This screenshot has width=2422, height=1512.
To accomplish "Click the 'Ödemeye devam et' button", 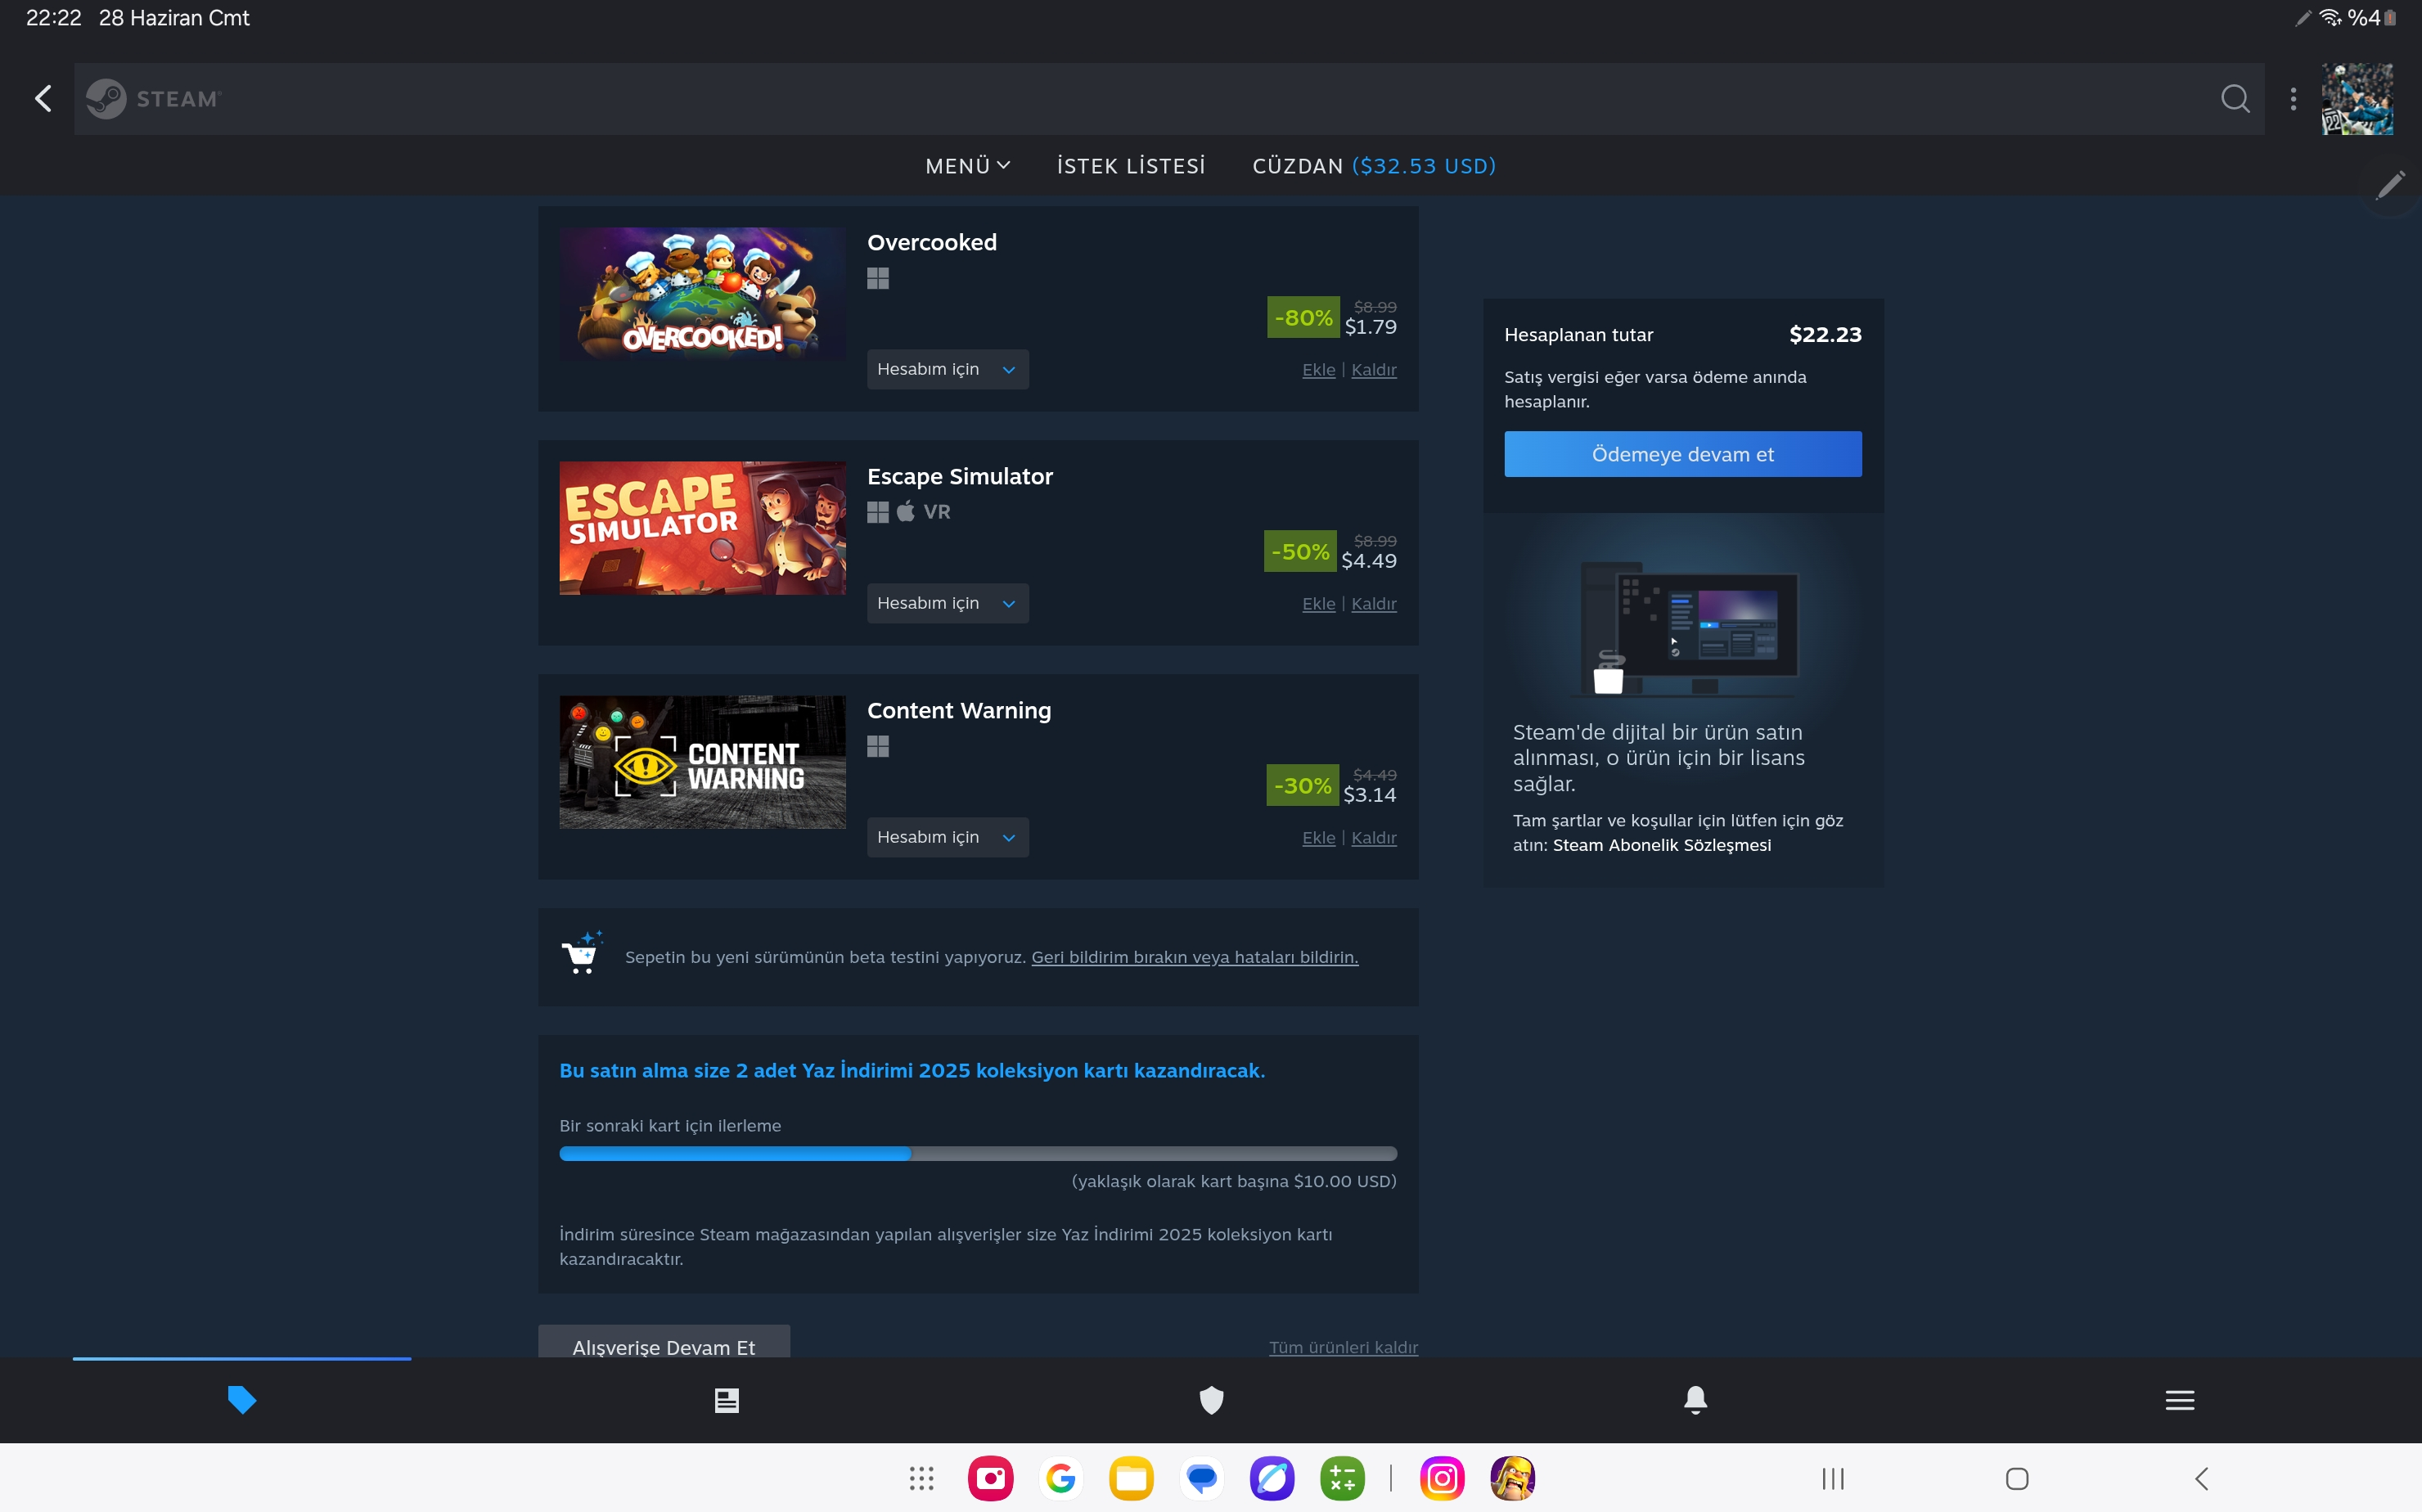I will [1683, 454].
